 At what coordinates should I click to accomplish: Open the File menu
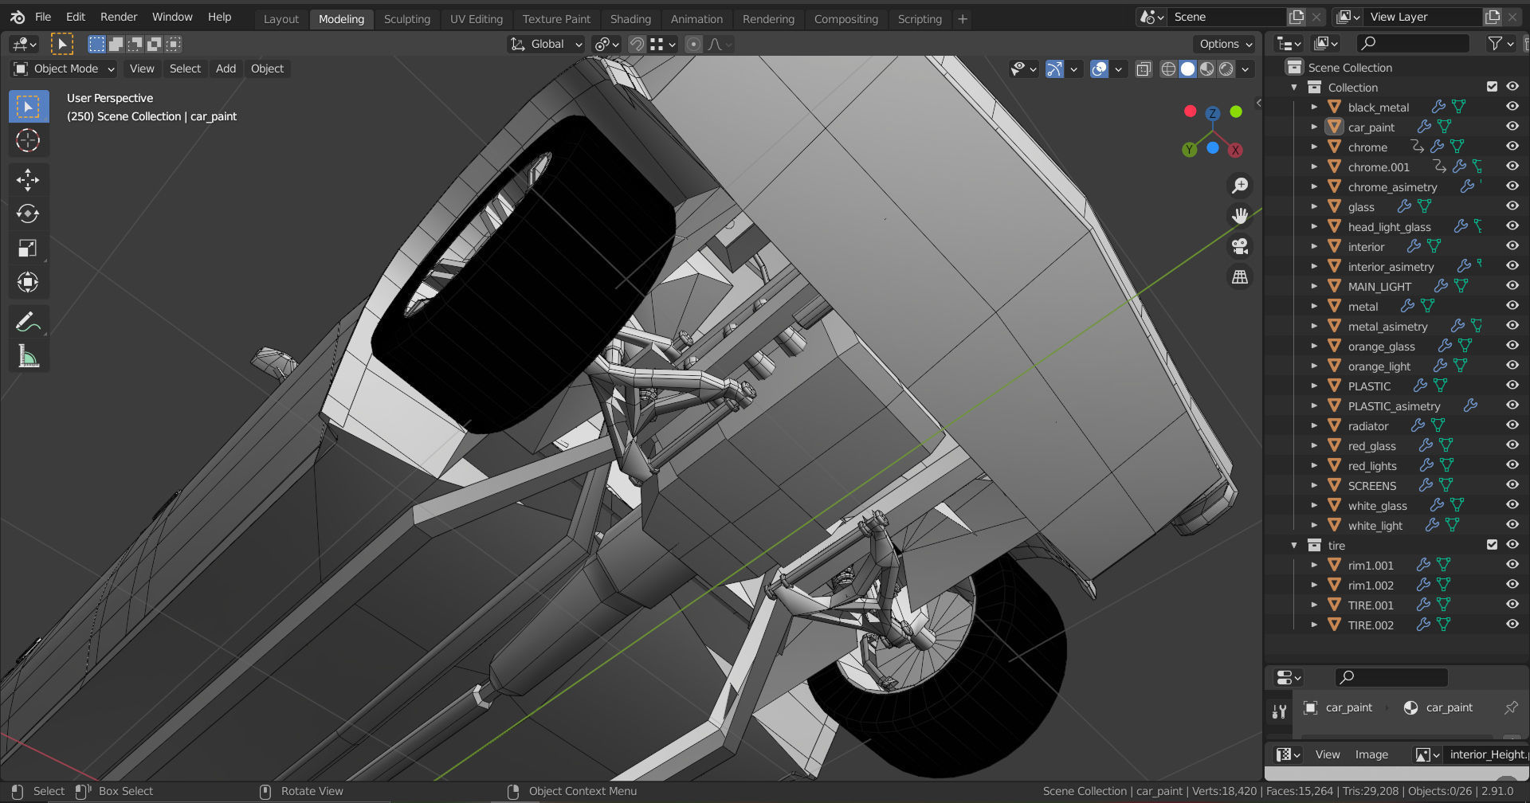(43, 17)
